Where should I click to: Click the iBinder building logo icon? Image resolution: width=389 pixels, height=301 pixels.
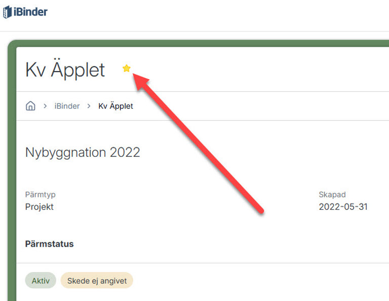7,12
